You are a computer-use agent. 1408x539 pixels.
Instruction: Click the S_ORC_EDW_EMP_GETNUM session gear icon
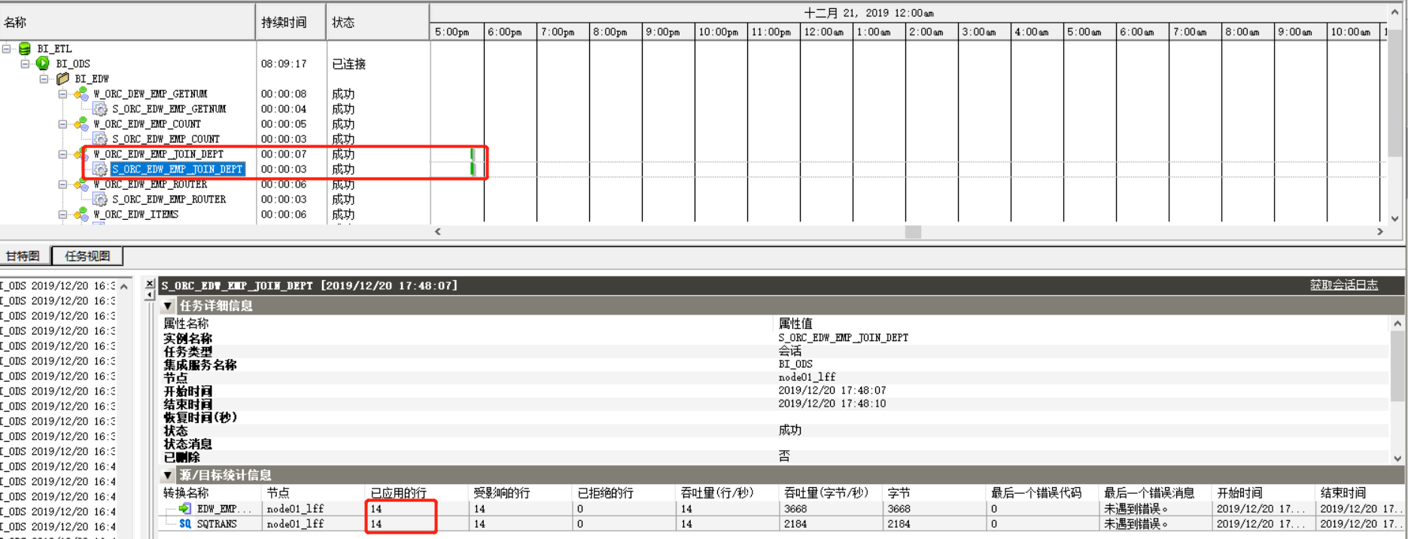coord(100,109)
